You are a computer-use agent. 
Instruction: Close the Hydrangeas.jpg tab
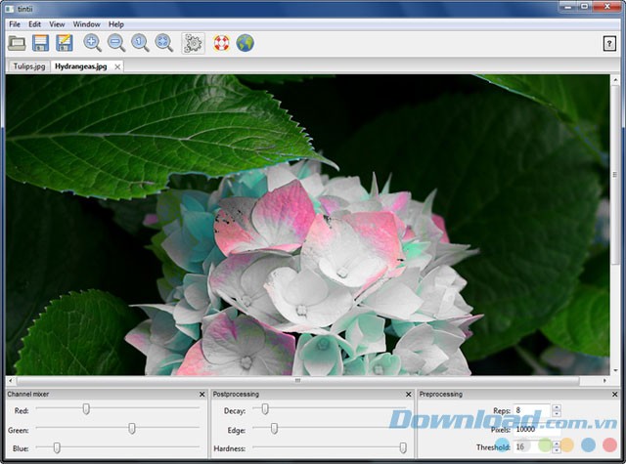(117, 66)
